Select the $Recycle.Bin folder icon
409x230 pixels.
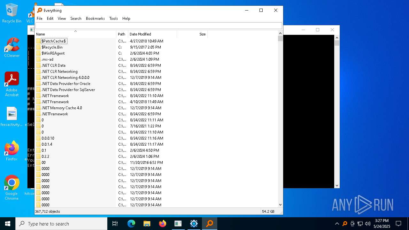39,47
